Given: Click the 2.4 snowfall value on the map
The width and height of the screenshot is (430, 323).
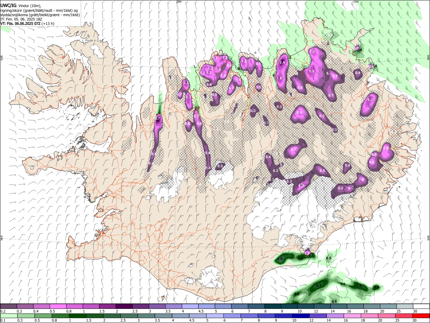Looking at the screenshot, I should point(283,62).
